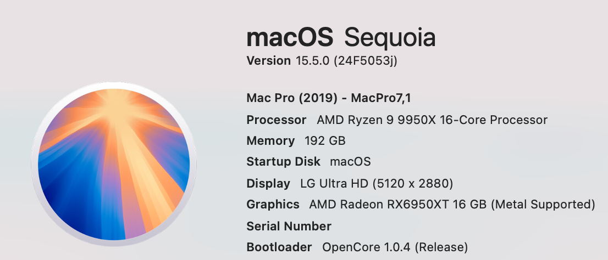Viewport: 608px width, 260px height.
Task: Select the OpenCore 1.0.4 (Release) value
Action: [395, 247]
